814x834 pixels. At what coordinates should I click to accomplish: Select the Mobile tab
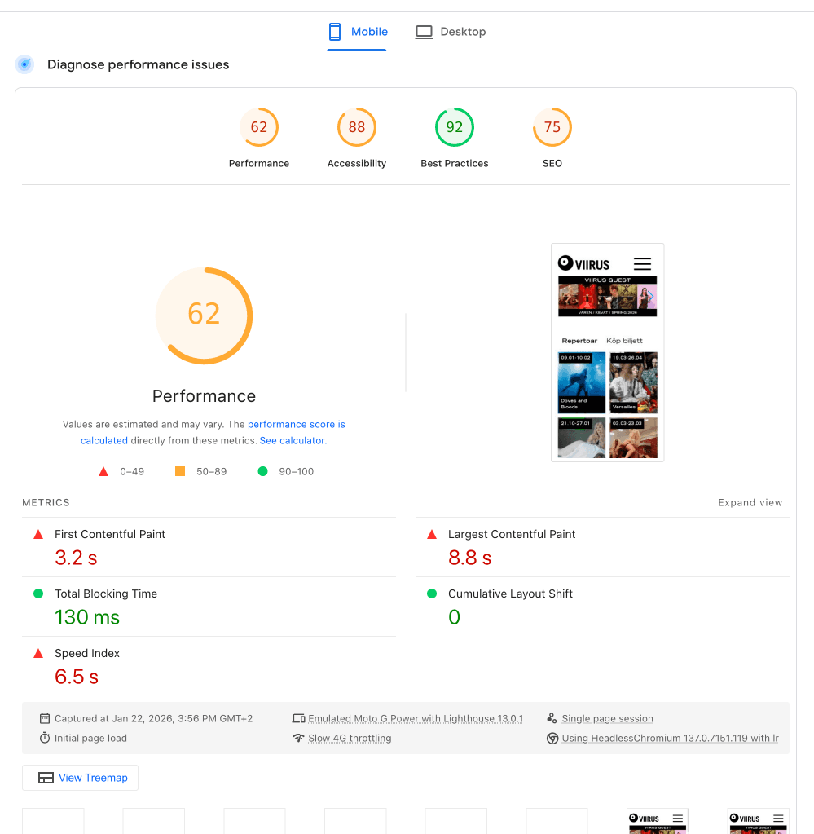367,32
